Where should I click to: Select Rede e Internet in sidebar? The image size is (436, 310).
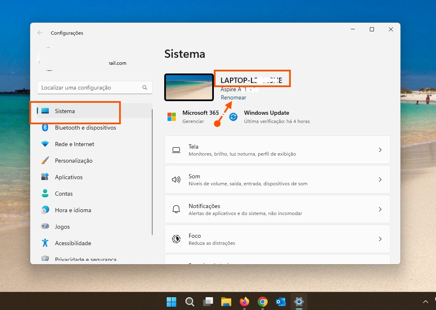(95, 144)
